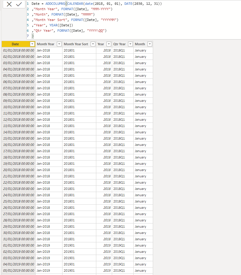Click line number 4 in formula editor
241x275 pixels.
[x=28, y=20]
